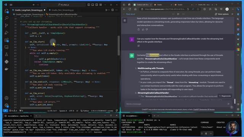Image resolution: width=244 pixels, height=137 pixels.
Task: Toggle the ChatGPT sidebar panel icon
Action: [x=125, y=20]
